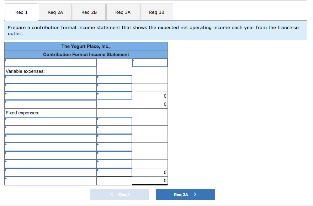
Task: Select The Yogurt Place, Inc. title
Action: (x=86, y=46)
